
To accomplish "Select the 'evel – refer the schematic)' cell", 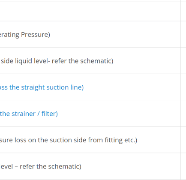I will (90, 166).
